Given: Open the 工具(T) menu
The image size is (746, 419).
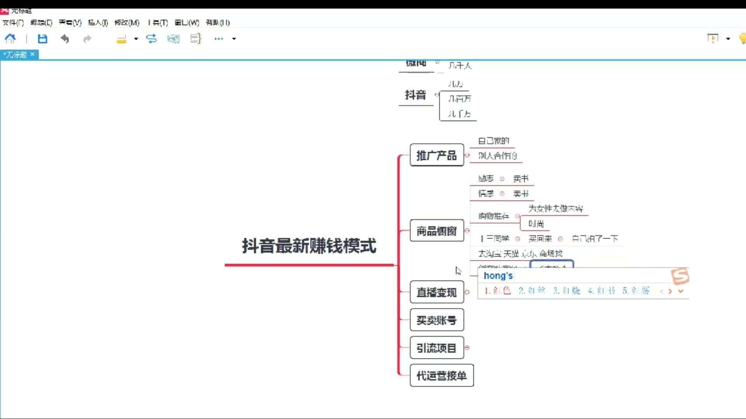Looking at the screenshot, I should click(x=158, y=23).
